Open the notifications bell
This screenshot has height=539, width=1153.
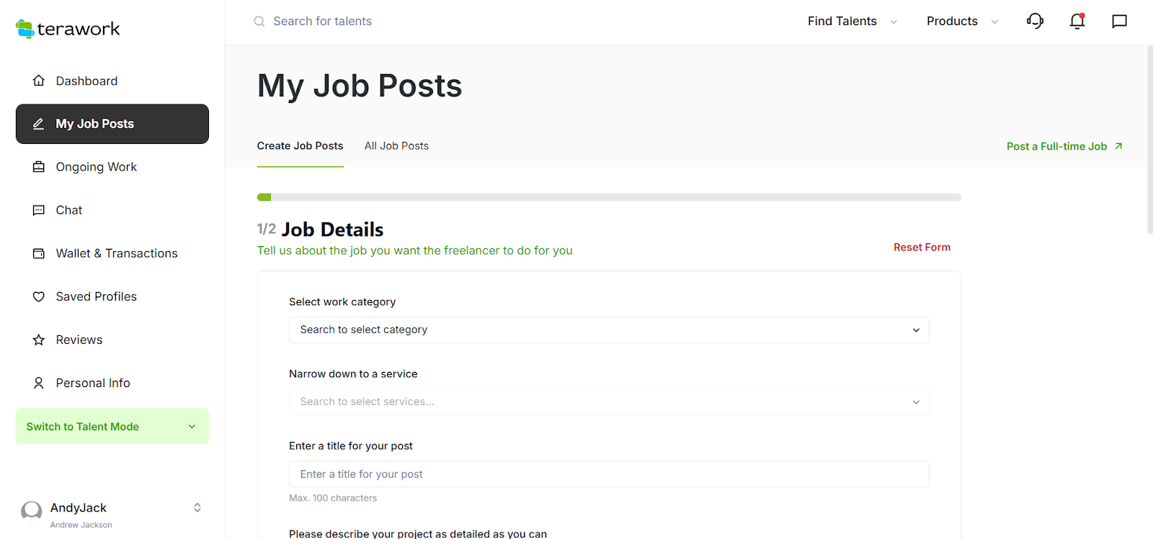tap(1077, 22)
